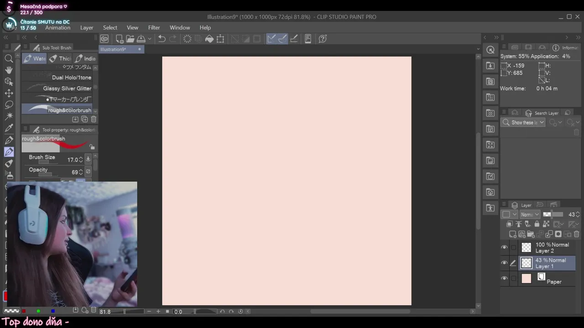
Task: Select the Zoom magnifier tool
Action: click(9, 58)
